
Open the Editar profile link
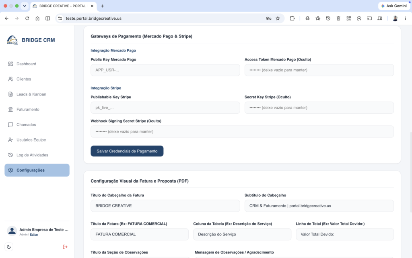click(34, 235)
